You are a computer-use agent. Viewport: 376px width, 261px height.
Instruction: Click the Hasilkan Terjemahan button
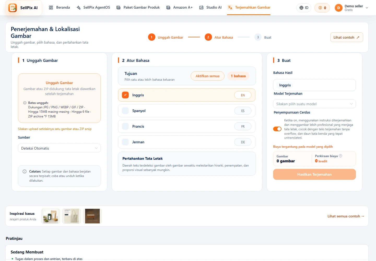[x=314, y=174]
